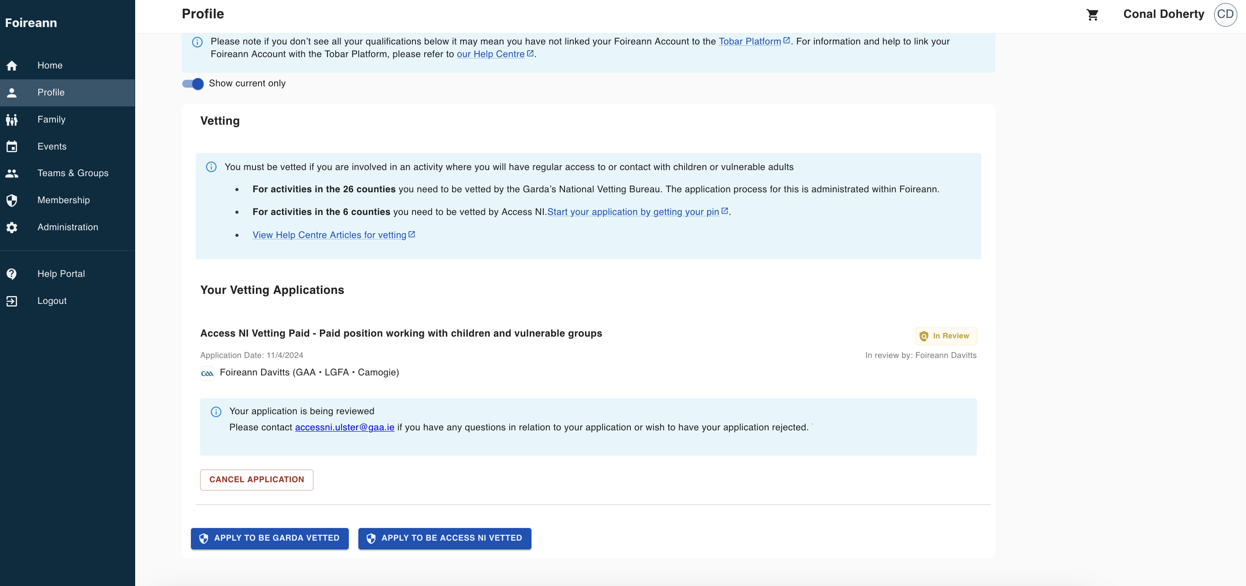Click Application Date: 11/4/2024 text
The height and width of the screenshot is (586, 1246).
pos(252,355)
